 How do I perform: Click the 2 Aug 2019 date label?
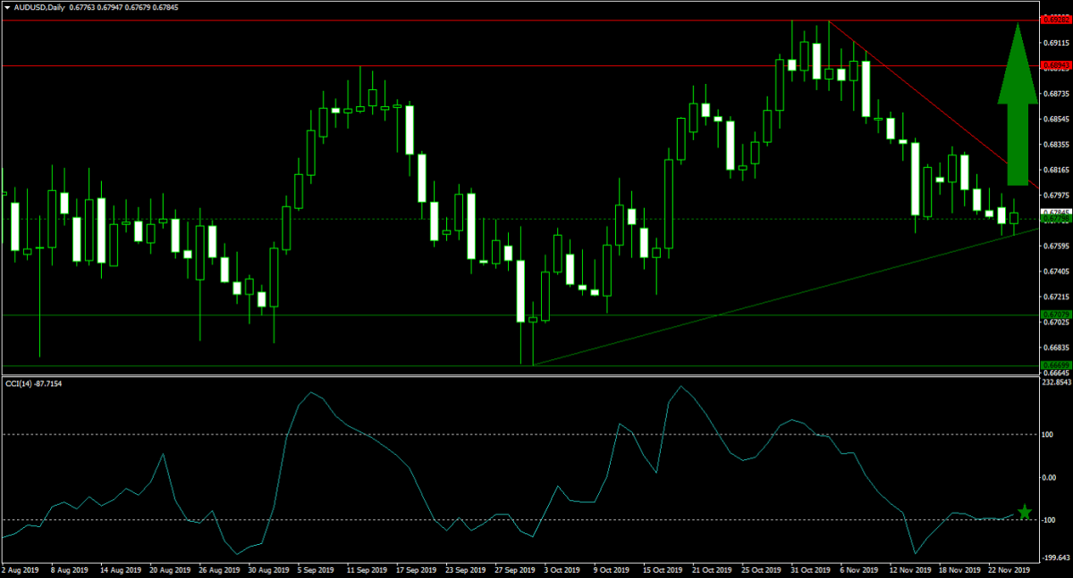21,568
